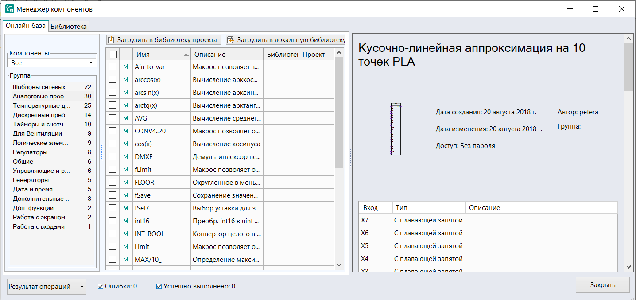Expand the Результат операций dropdown button
The height and width of the screenshot is (300, 636).
47,287
